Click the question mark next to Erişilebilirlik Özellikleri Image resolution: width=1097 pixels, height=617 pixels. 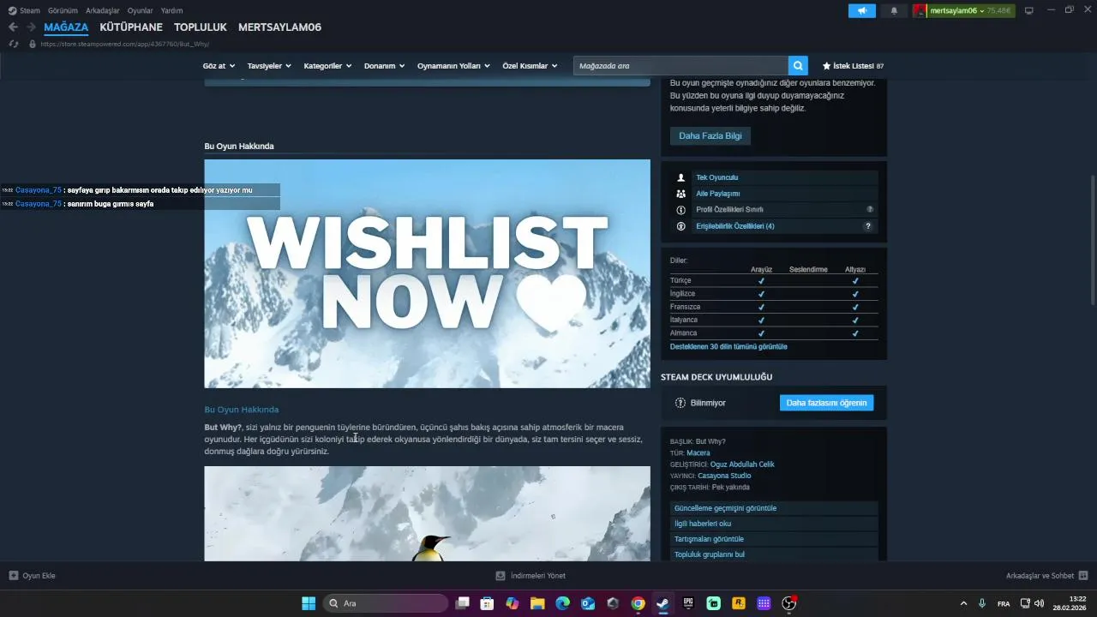868,226
